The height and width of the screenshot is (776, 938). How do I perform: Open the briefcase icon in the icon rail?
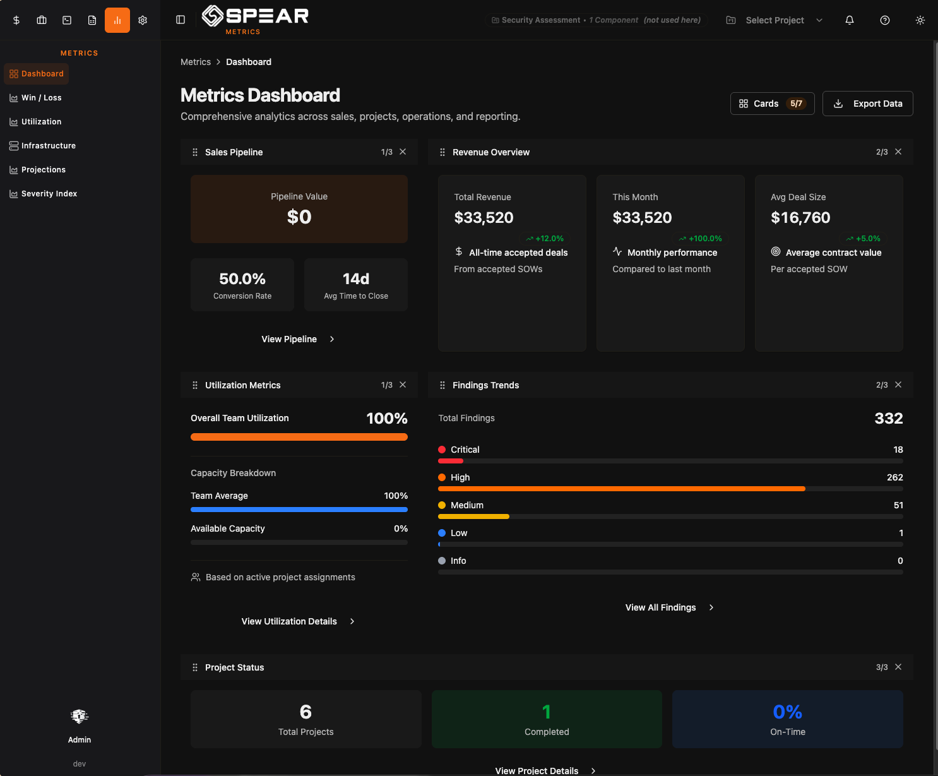coord(42,20)
